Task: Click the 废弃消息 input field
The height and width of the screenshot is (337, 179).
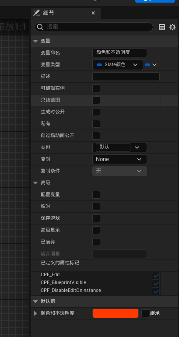Action: pyautogui.click(x=119, y=254)
